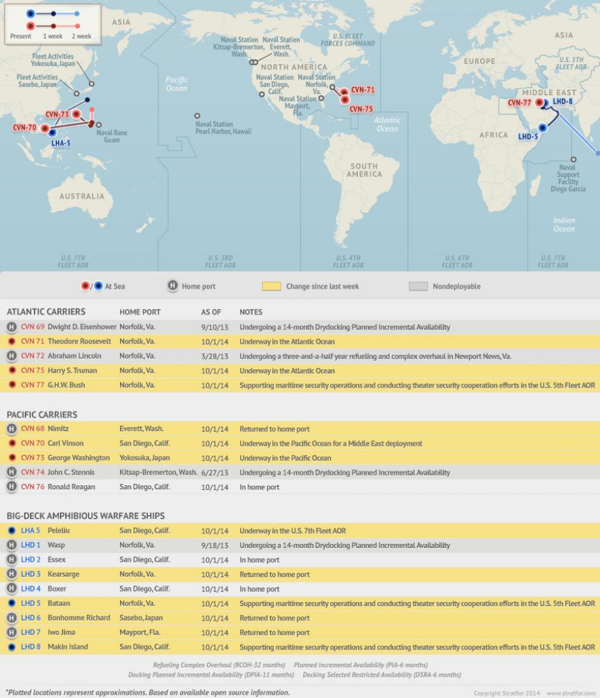This screenshot has width=600, height=698.
Task: Select the Yokosuka port circle marker
Action: (91, 84)
